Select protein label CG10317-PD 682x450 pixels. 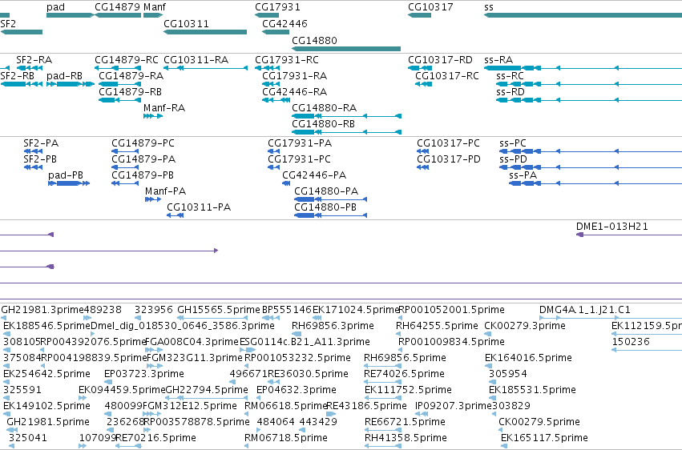click(x=449, y=159)
